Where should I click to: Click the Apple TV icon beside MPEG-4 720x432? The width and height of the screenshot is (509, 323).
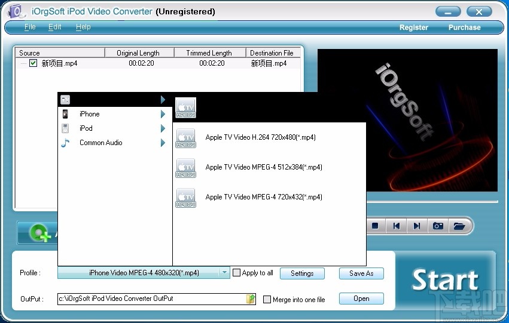(x=185, y=198)
